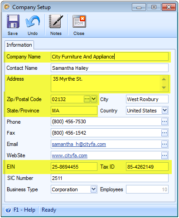The height and width of the screenshot is (218, 179).
Task: Click the Address scroll down arrow
Action: [x=164, y=87]
